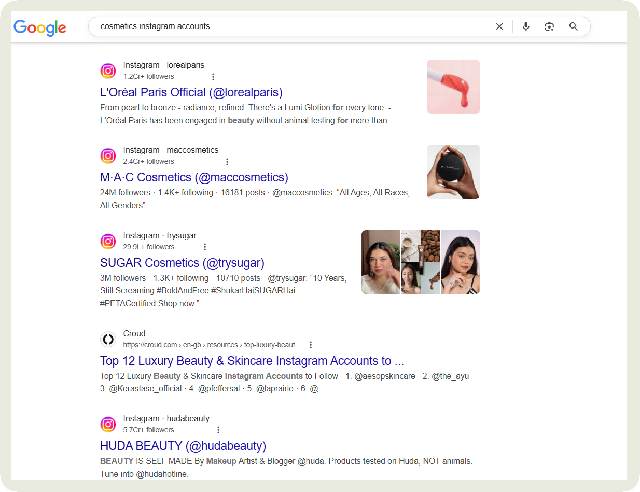Click inside the search text field

290,26
